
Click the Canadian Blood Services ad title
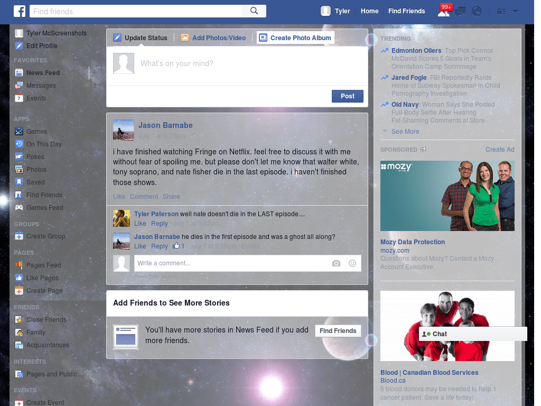tap(429, 373)
